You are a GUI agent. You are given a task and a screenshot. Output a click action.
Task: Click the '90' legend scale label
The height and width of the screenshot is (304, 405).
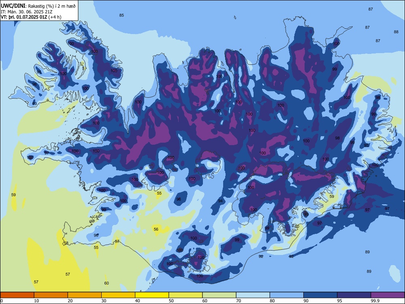click(306, 301)
